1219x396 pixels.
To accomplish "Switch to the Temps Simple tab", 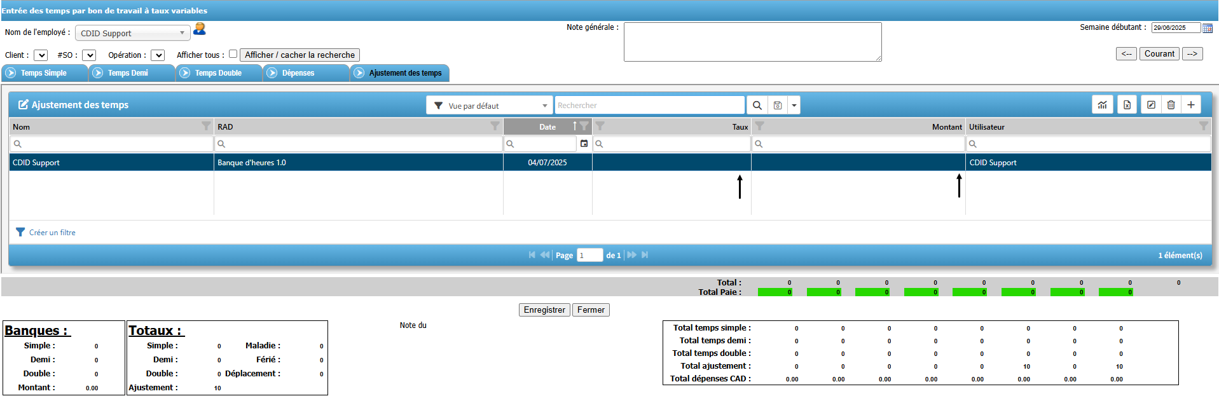I will pyautogui.click(x=43, y=73).
